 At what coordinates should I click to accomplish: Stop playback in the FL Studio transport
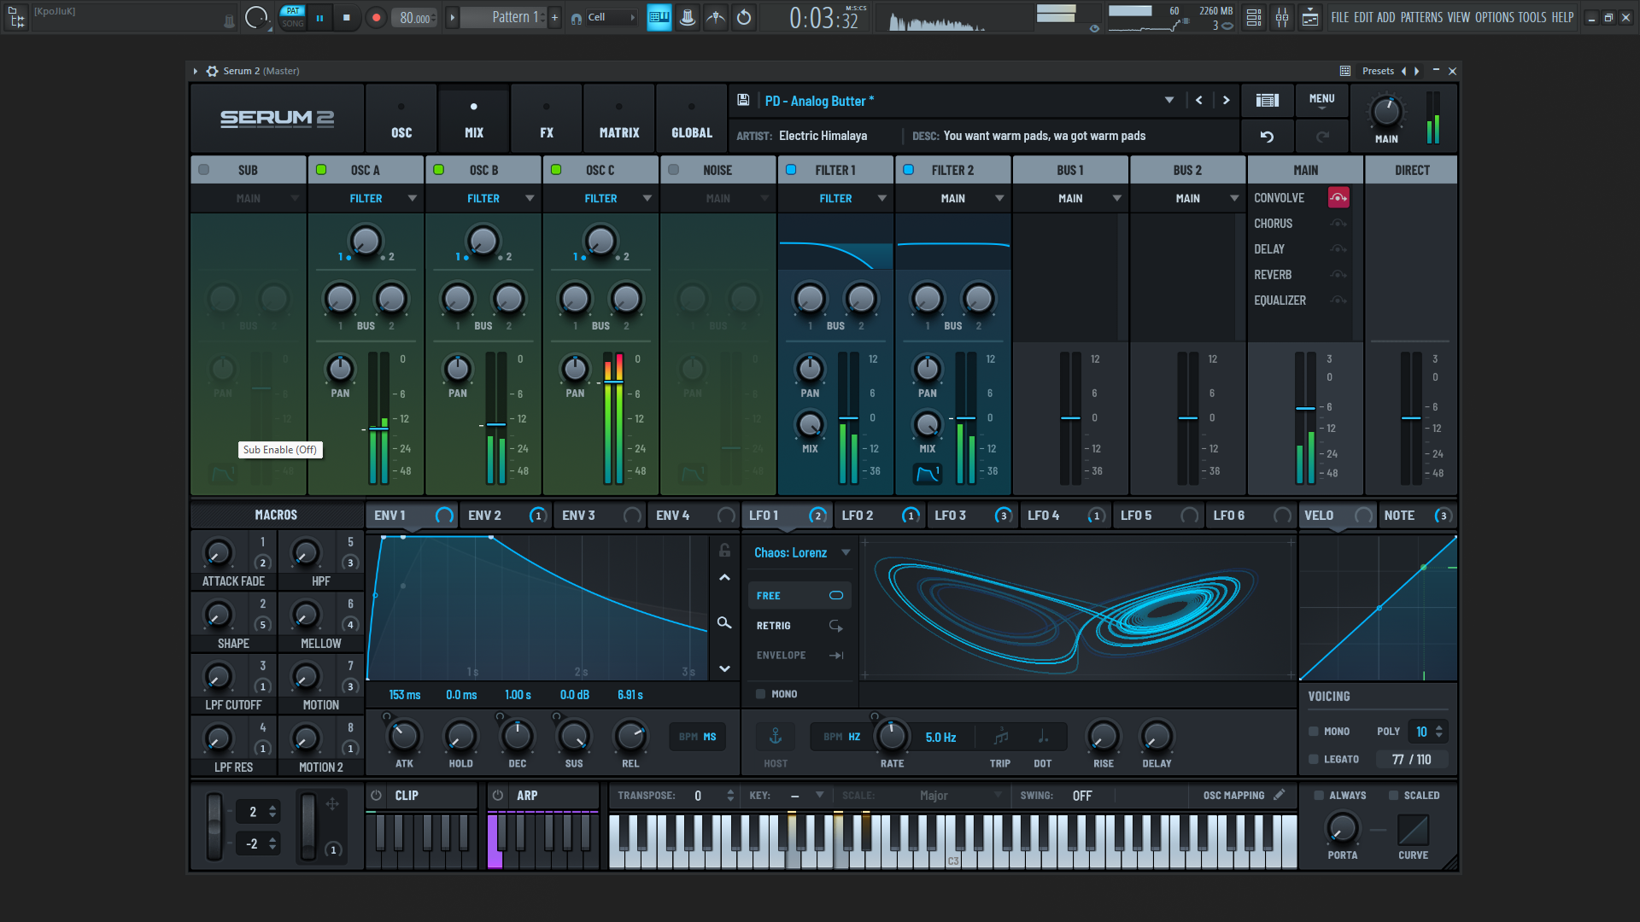347,17
